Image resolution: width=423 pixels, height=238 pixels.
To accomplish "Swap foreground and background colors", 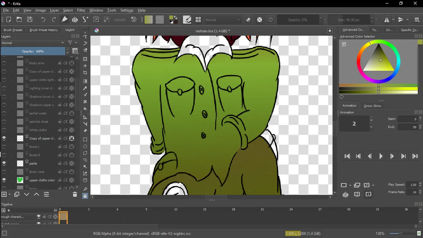I will (x=175, y=17).
